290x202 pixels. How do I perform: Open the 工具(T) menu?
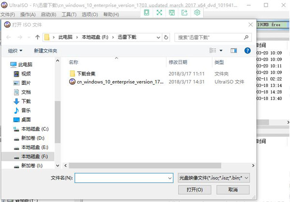[69, 15]
